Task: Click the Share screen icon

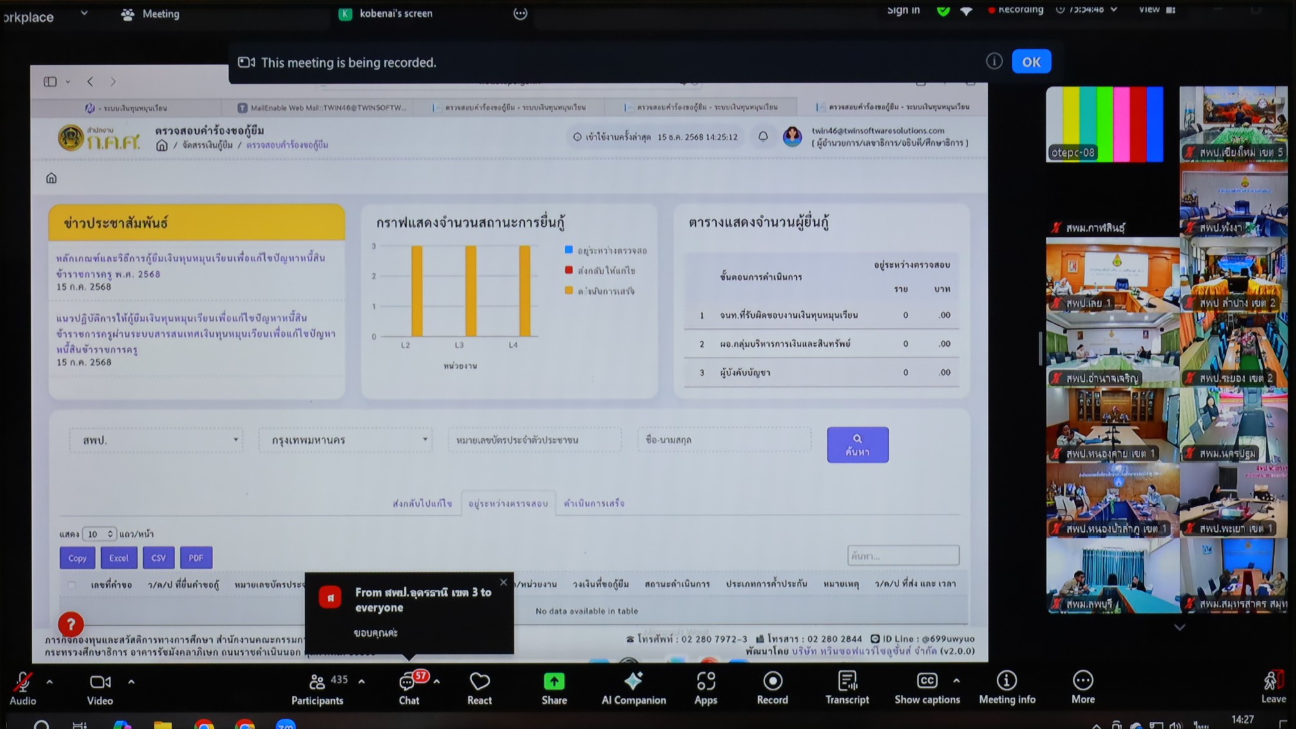Action: 554,681
